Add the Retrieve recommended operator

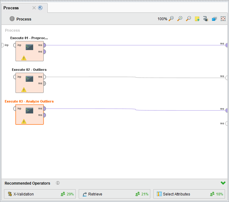coord(115,194)
